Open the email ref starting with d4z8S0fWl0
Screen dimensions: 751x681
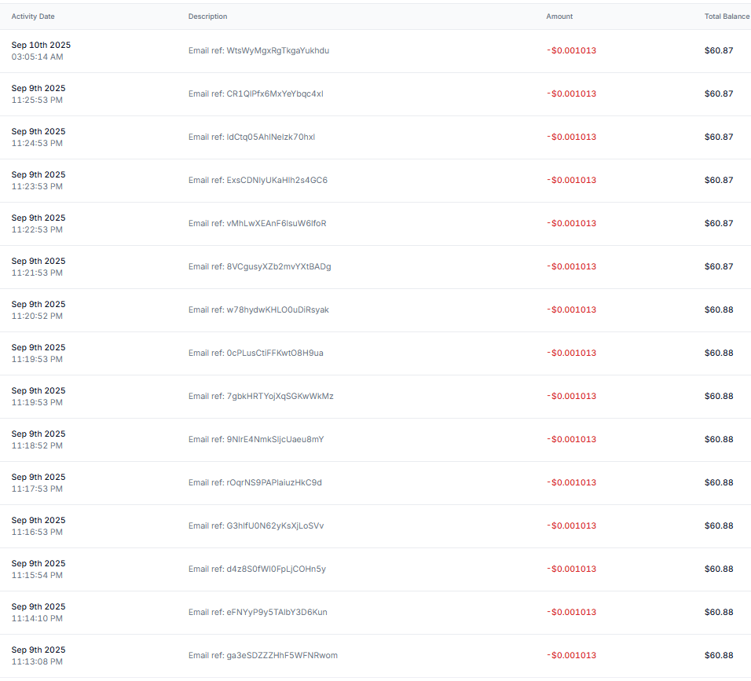click(x=257, y=569)
